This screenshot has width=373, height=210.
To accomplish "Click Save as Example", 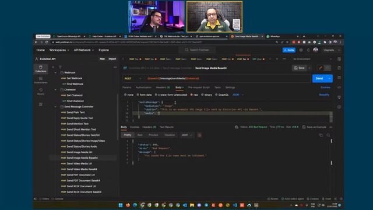I will (314, 127).
